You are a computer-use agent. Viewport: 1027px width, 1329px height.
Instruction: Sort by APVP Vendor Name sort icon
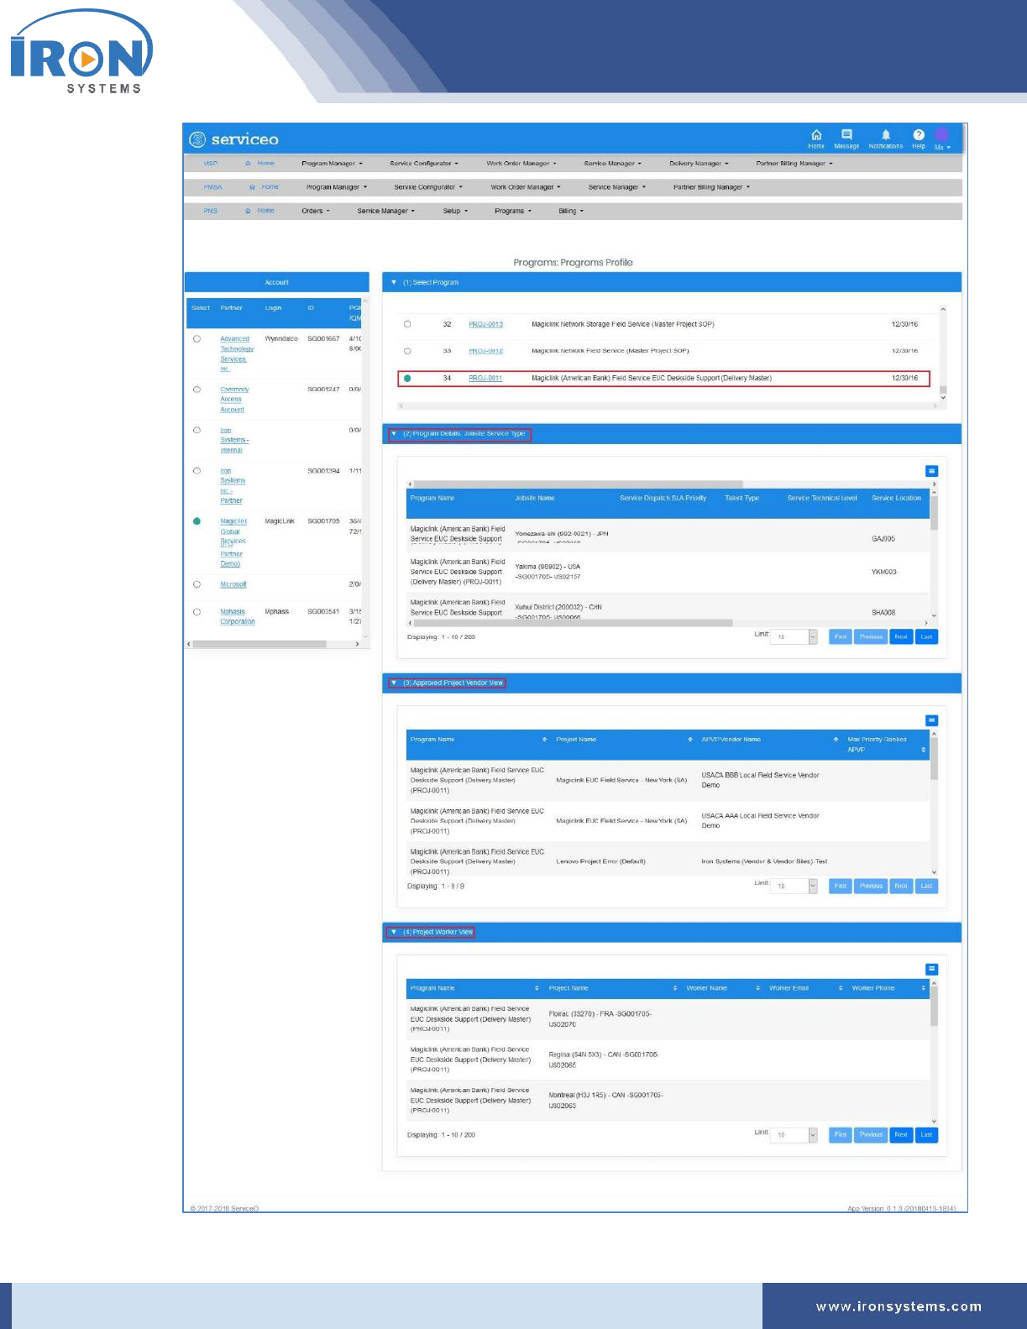[836, 740]
